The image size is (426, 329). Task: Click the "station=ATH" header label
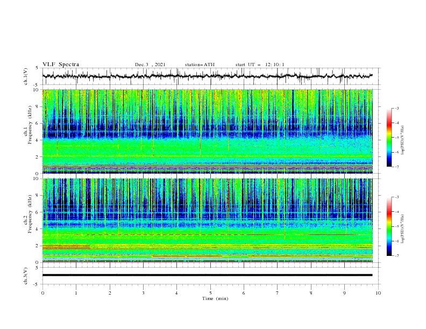(x=200, y=65)
